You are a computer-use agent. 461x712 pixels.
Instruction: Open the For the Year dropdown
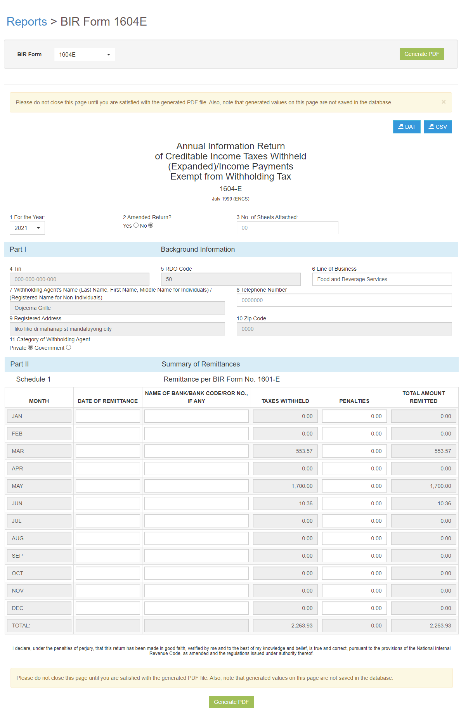point(27,228)
